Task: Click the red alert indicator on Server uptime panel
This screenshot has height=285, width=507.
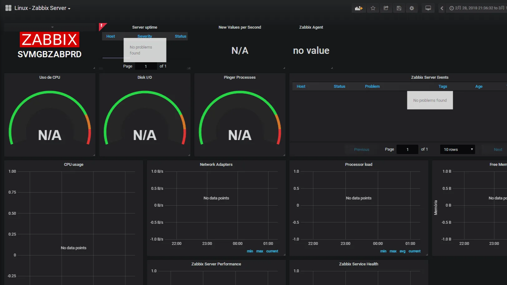Action: click(x=102, y=26)
